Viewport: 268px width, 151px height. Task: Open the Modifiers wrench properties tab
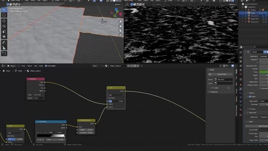click(x=241, y=89)
